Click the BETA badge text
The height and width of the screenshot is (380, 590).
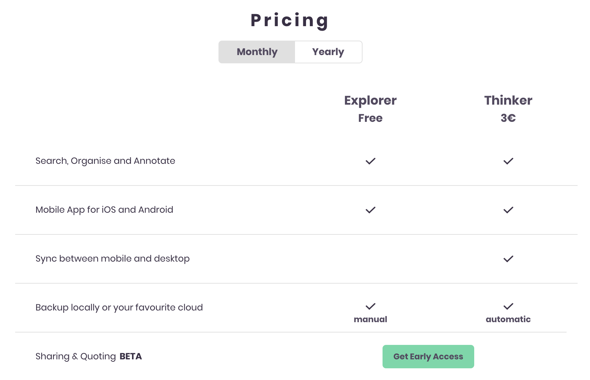point(131,356)
